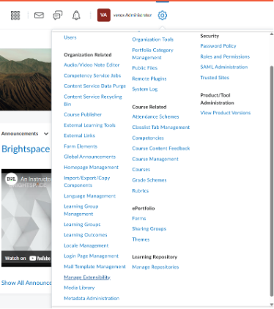The width and height of the screenshot is (274, 309).
Task: Open Media Library
Action: 79,288
